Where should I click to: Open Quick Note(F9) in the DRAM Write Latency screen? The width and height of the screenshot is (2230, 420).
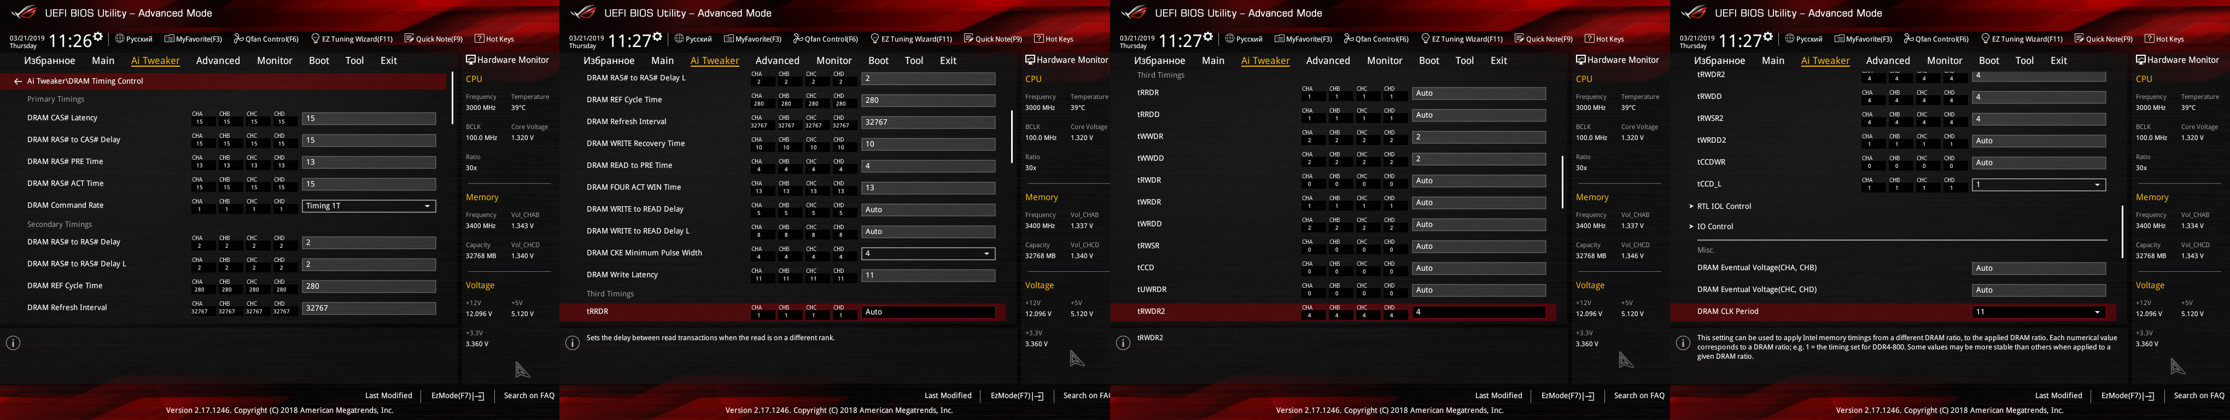click(x=992, y=39)
